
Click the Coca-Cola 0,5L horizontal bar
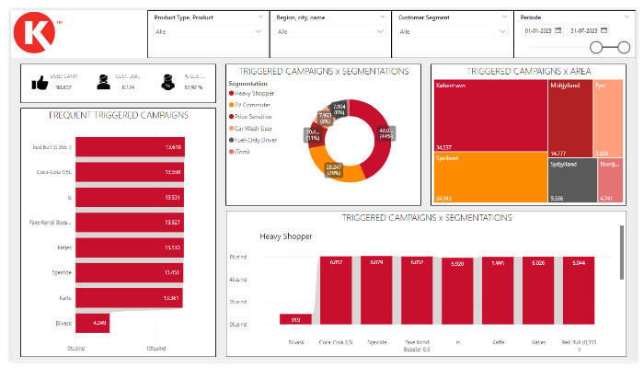[x=130, y=172]
